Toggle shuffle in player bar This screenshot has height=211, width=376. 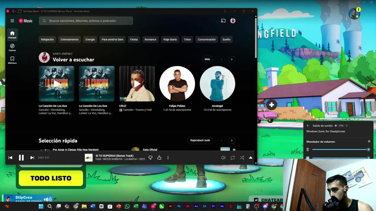(x=242, y=158)
